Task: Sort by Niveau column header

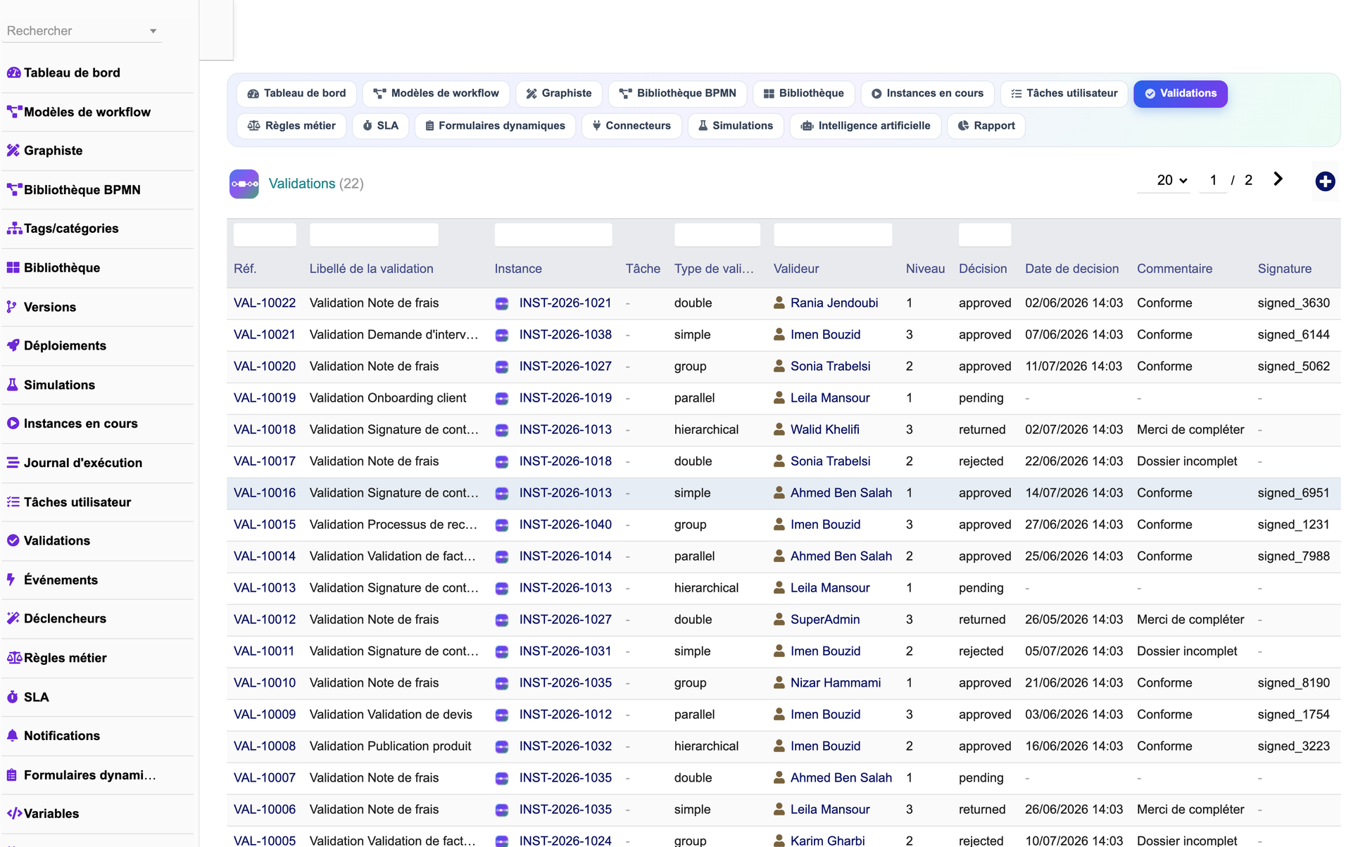Action: coord(925,269)
